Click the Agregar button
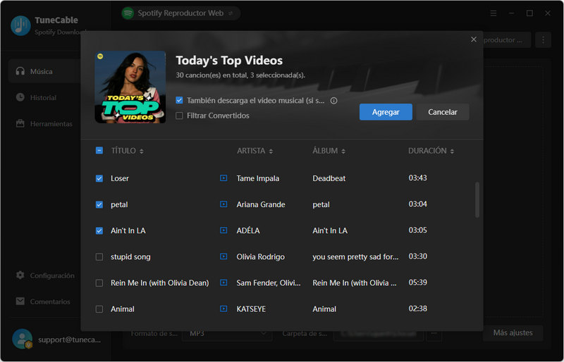 pos(386,112)
